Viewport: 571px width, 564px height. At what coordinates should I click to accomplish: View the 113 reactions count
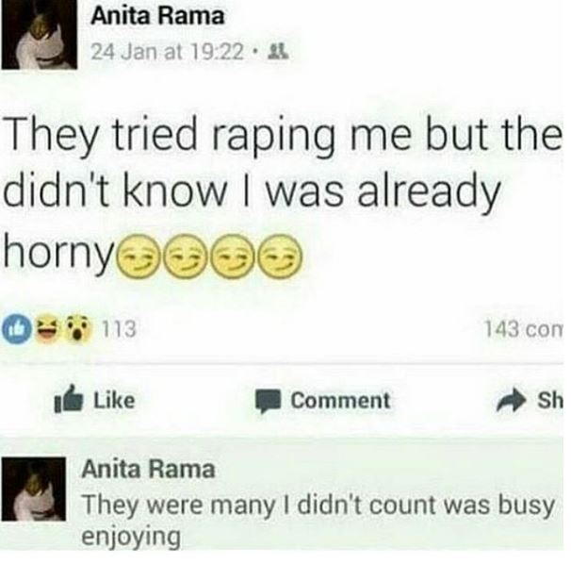click(x=119, y=329)
